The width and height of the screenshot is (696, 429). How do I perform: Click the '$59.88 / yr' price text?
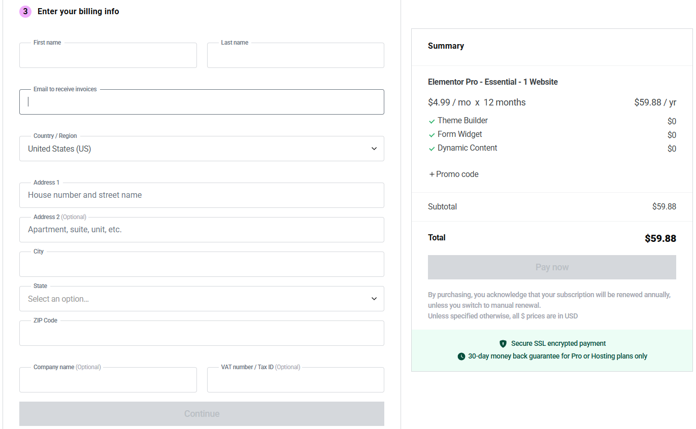(x=655, y=102)
